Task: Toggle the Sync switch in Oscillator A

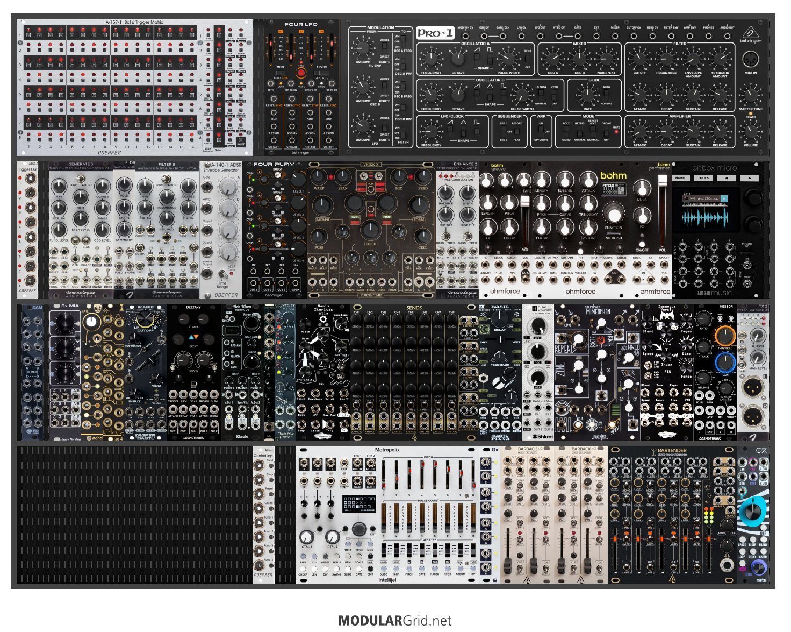Action: pyautogui.click(x=528, y=59)
